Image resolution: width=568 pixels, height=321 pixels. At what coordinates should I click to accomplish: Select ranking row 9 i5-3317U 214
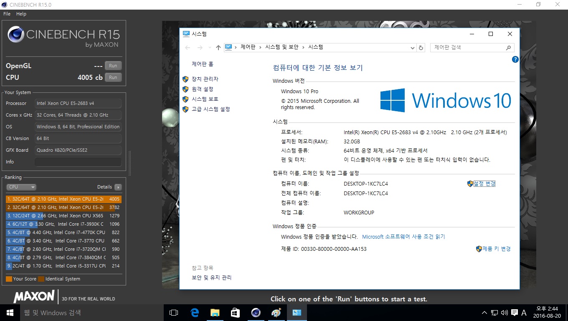pos(63,266)
